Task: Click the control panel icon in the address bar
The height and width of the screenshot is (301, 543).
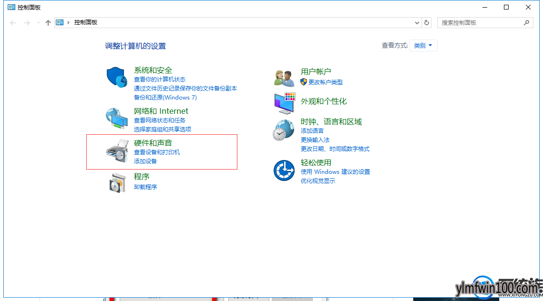Action: pos(60,22)
